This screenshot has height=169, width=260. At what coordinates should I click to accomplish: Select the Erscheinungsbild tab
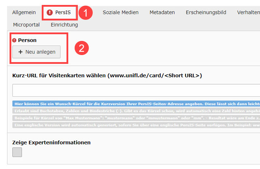[x=206, y=12]
